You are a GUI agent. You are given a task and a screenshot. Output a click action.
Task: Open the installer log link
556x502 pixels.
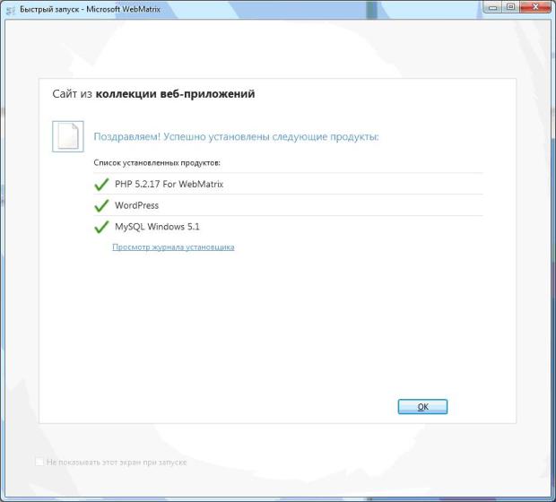(x=173, y=247)
